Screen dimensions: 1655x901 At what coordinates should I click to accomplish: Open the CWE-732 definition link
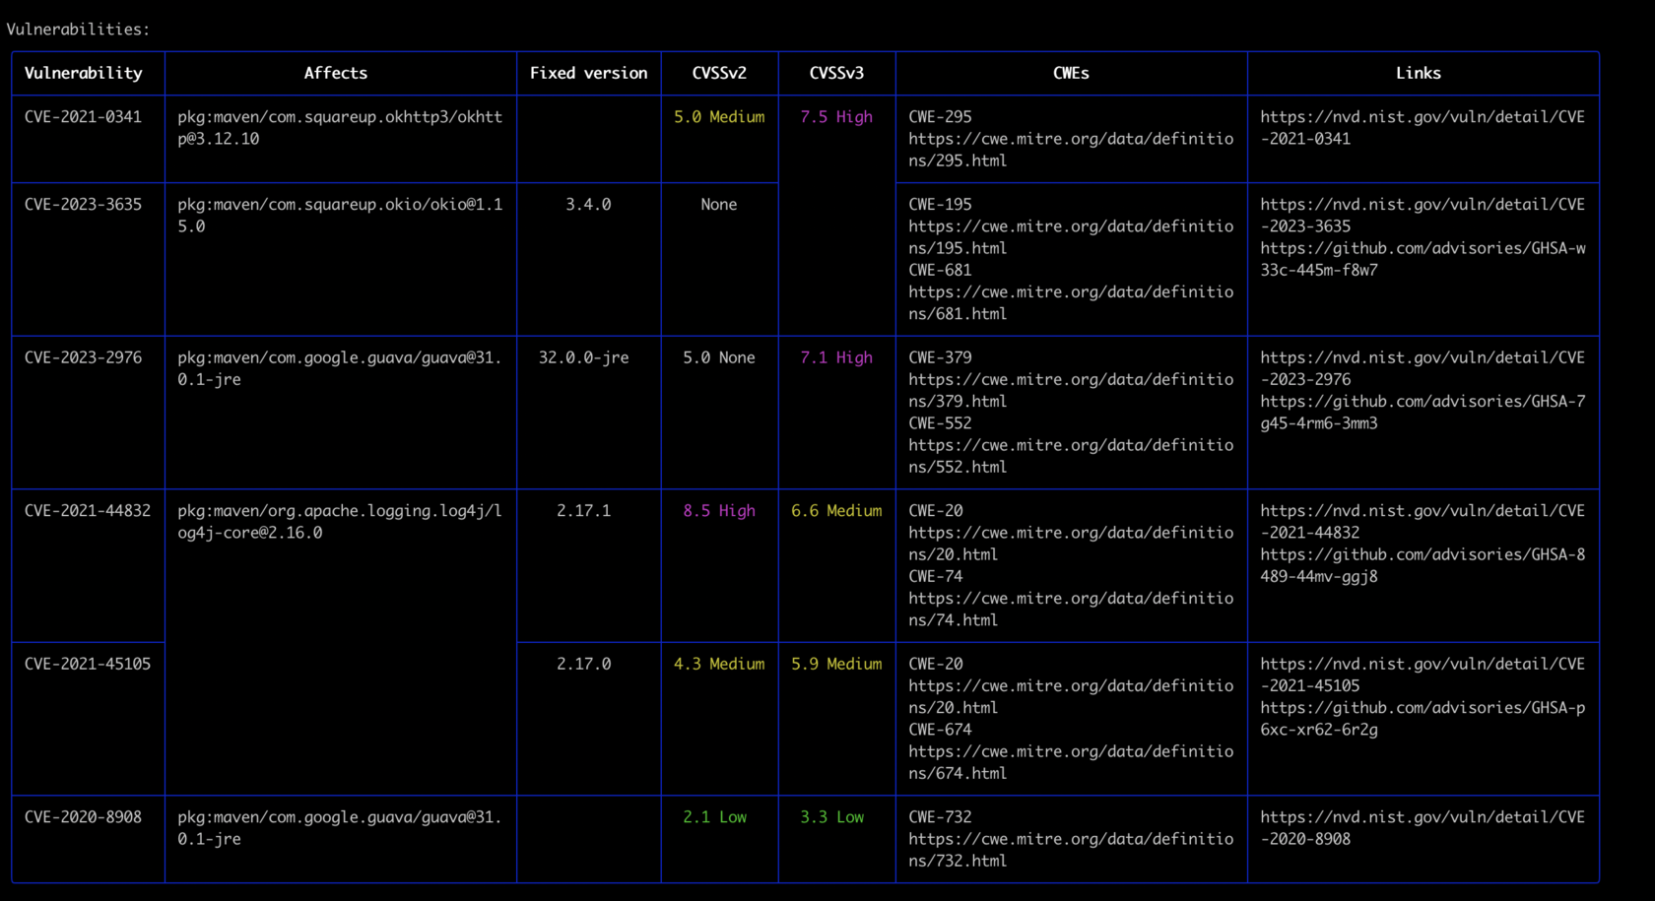click(1071, 850)
